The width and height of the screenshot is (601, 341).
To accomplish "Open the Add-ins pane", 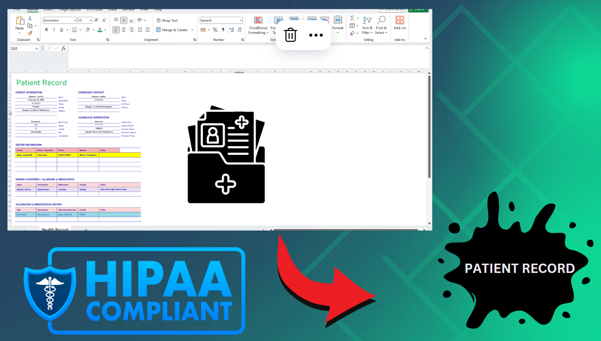I will coord(400,23).
